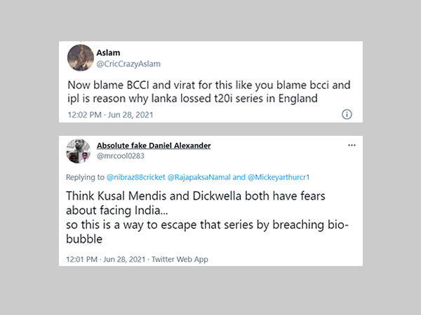Click the Twitter Web App source label

click(184, 259)
